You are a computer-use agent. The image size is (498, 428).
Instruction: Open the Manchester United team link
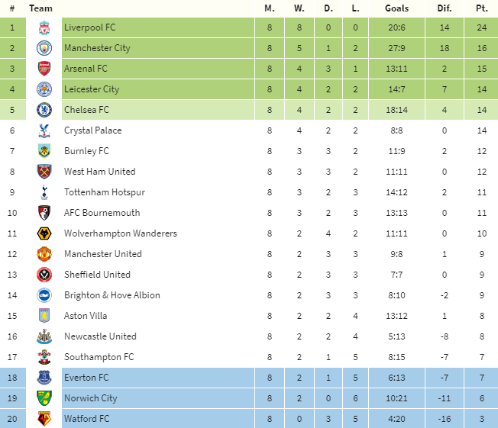(103, 254)
